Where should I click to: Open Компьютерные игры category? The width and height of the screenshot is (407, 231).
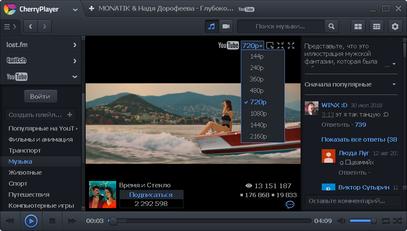point(41,206)
